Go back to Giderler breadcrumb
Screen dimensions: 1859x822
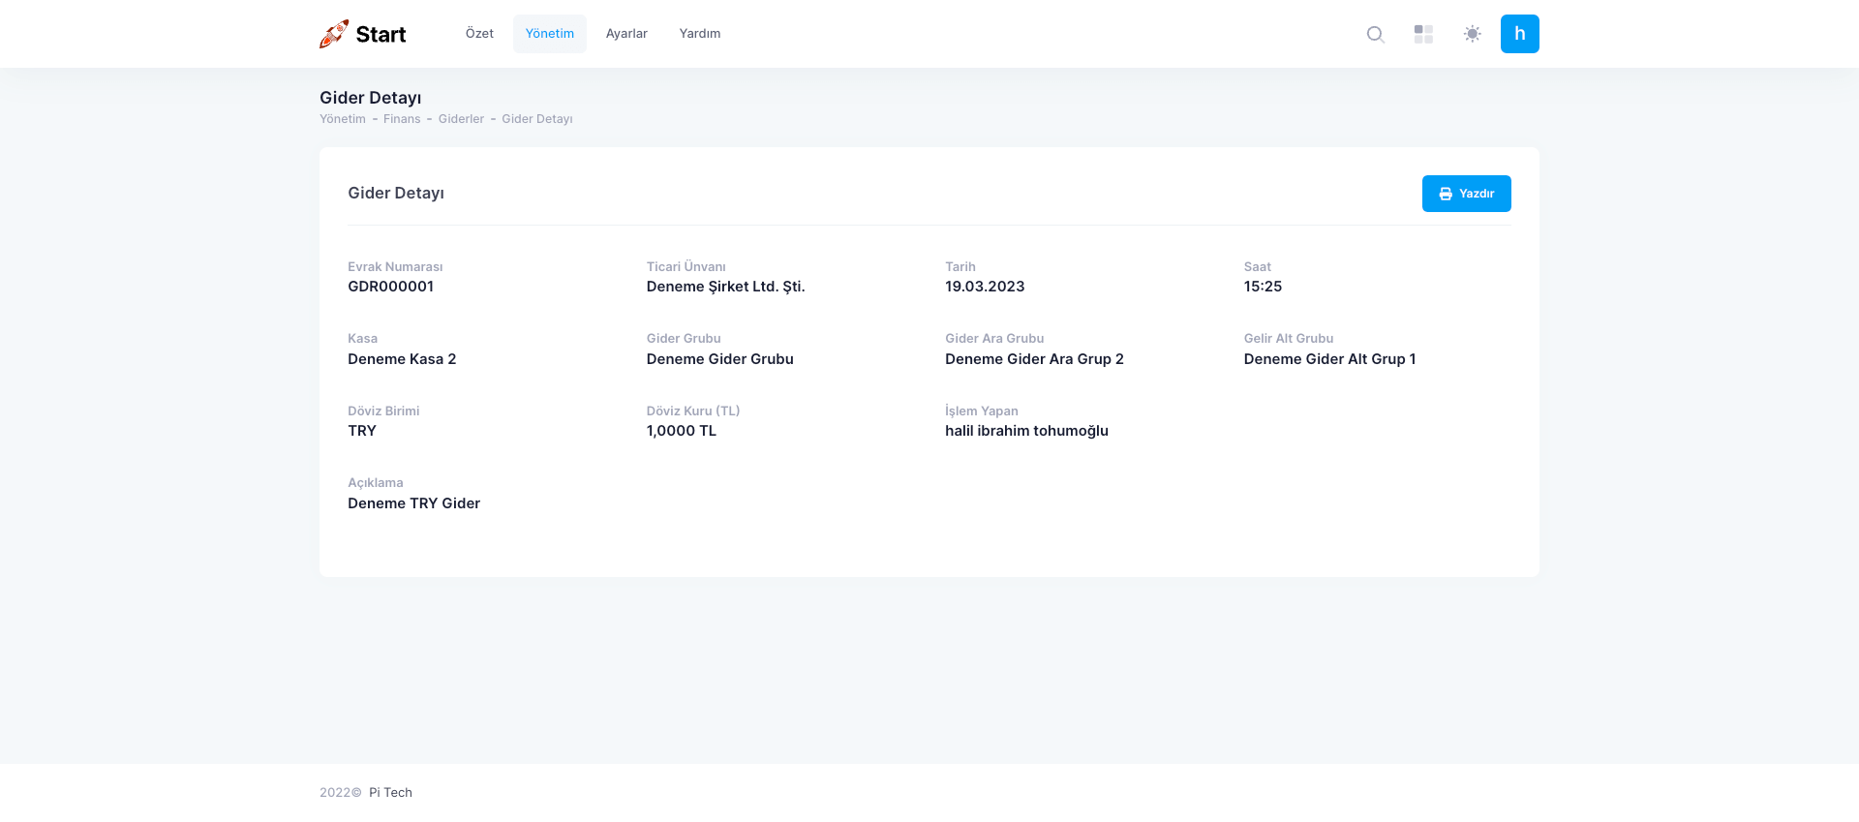point(461,119)
